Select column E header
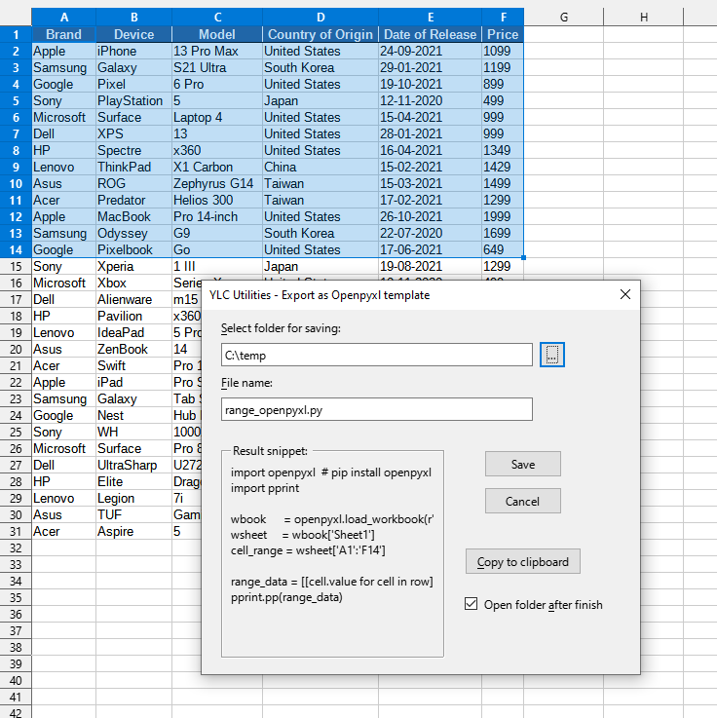Screen dimensions: 717x718 click(x=430, y=17)
